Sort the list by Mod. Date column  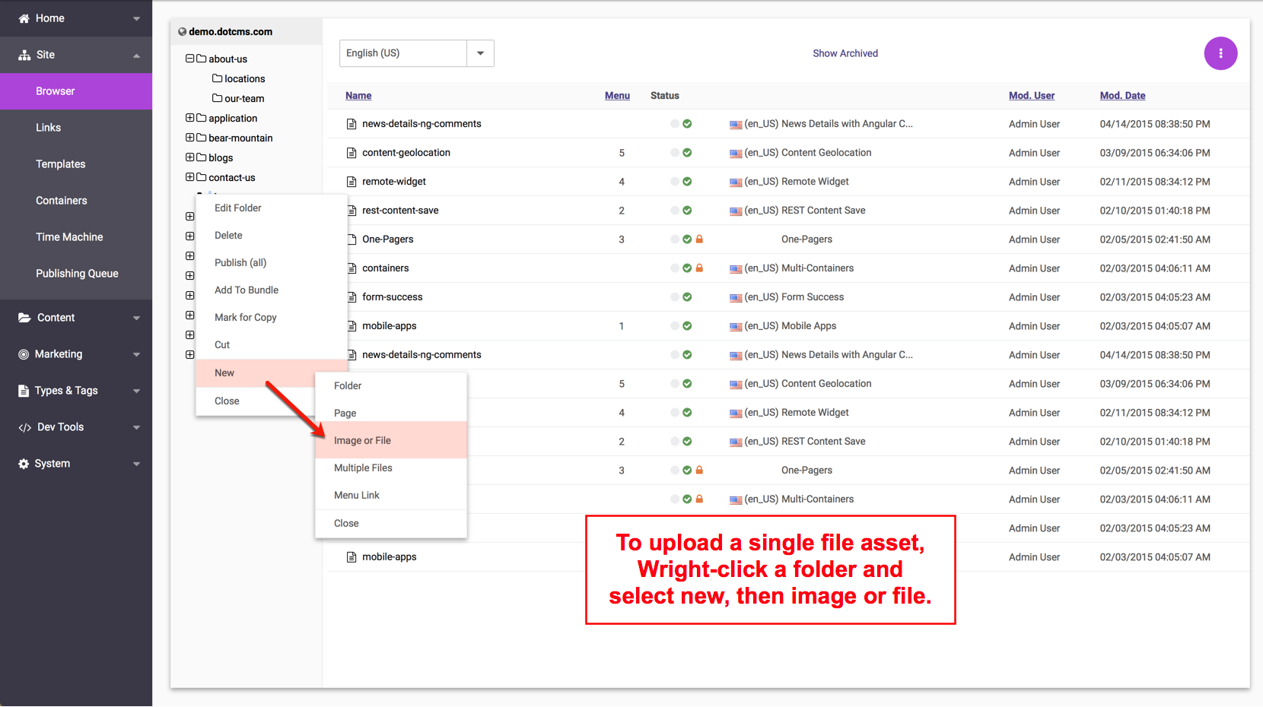click(1122, 96)
